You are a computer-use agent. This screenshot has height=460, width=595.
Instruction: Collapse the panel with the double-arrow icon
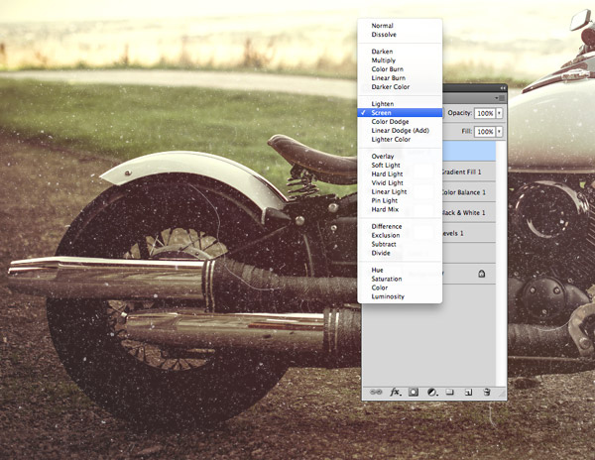(x=502, y=89)
